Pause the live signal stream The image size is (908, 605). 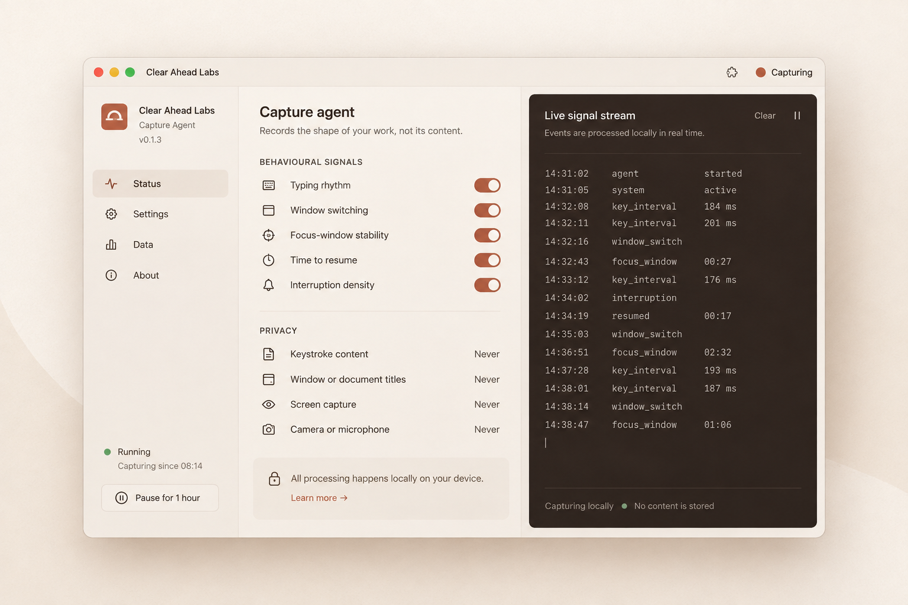click(797, 116)
